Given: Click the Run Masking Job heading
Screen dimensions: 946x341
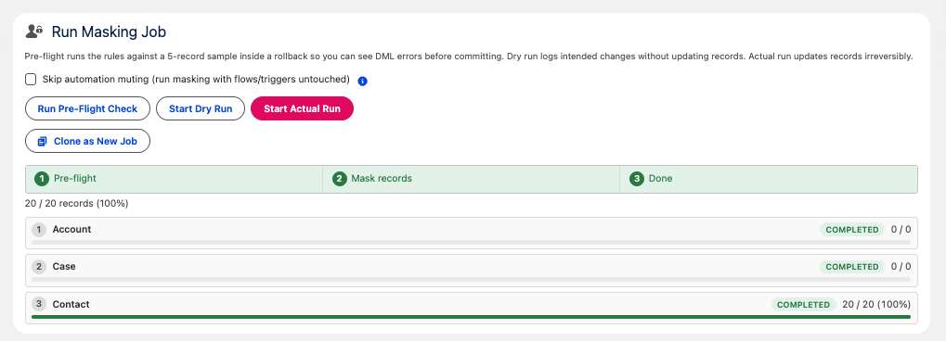Looking at the screenshot, I should (x=109, y=32).
